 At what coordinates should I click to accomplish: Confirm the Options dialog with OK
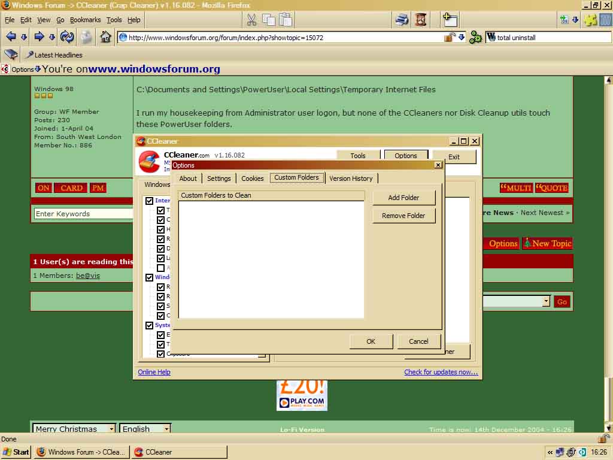click(371, 341)
